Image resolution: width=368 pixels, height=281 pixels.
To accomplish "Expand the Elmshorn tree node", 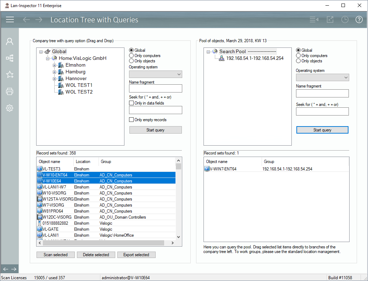I will click(x=55, y=65).
